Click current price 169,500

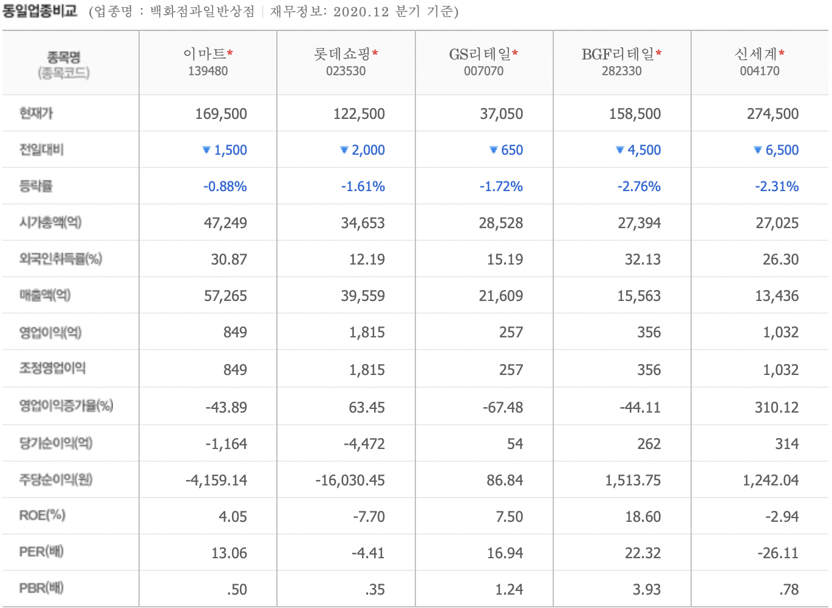tap(221, 114)
